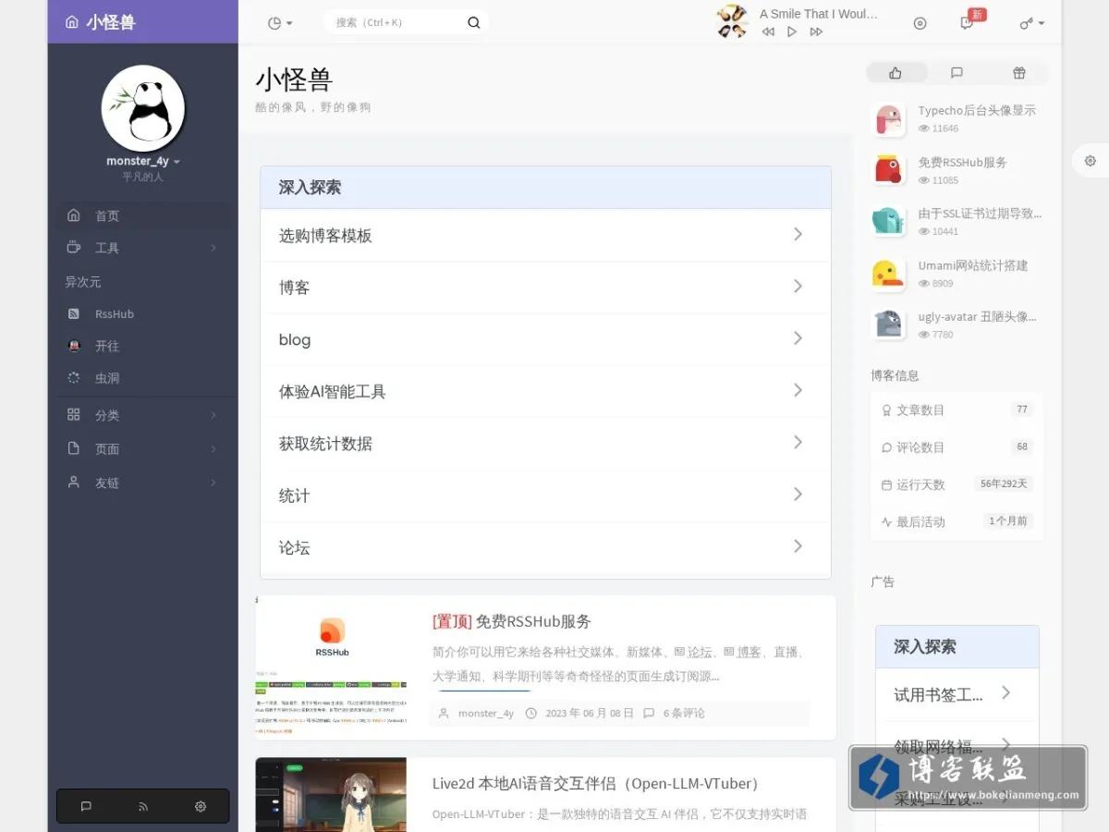Click the floating settings gear at right edge
1109x832 pixels.
1091,161
